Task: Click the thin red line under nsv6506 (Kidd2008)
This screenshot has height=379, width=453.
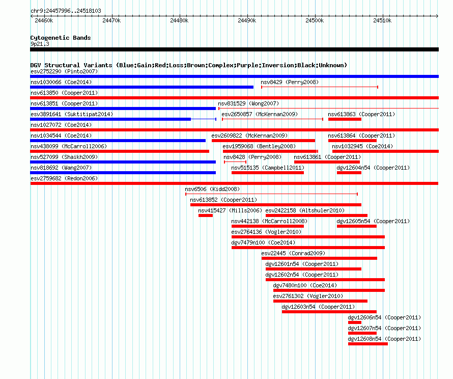Action: pos(272,194)
